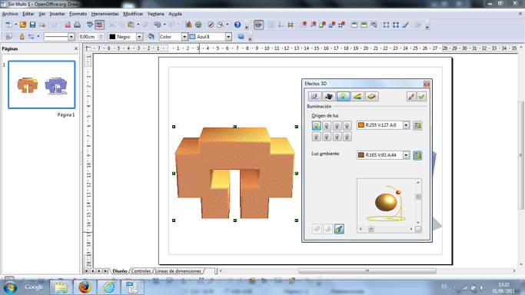The image size is (525, 295).
Task: Select the Página 1 thumbnail
Action: pyautogui.click(x=42, y=85)
